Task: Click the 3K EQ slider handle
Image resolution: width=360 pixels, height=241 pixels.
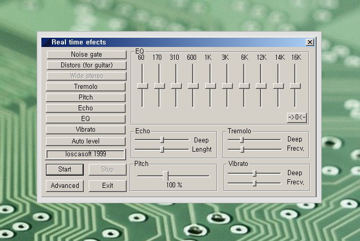Action: coord(227,86)
